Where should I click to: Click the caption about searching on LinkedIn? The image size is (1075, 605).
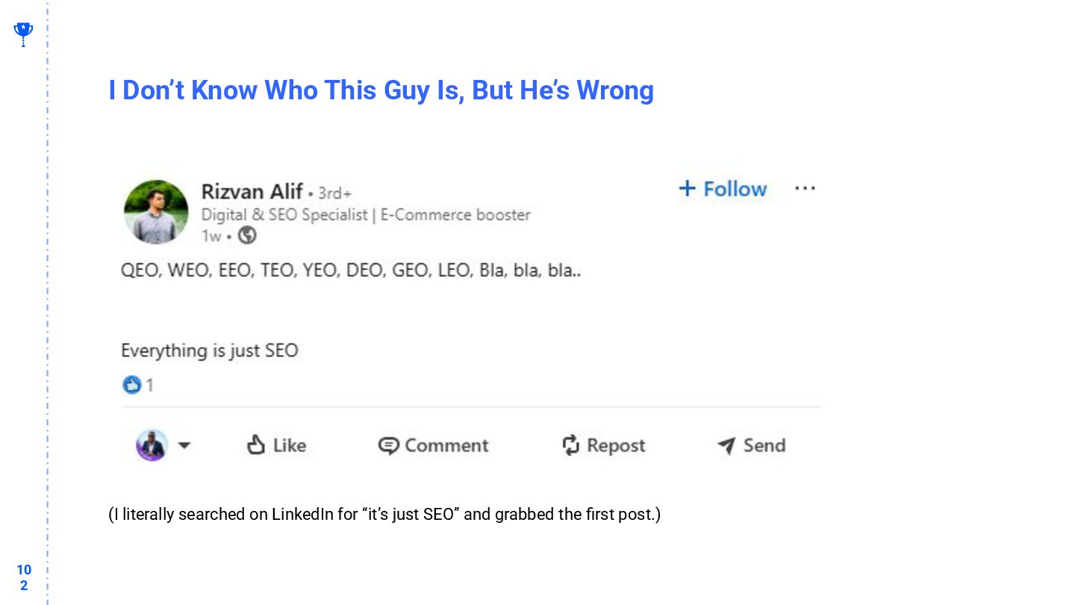click(x=384, y=514)
